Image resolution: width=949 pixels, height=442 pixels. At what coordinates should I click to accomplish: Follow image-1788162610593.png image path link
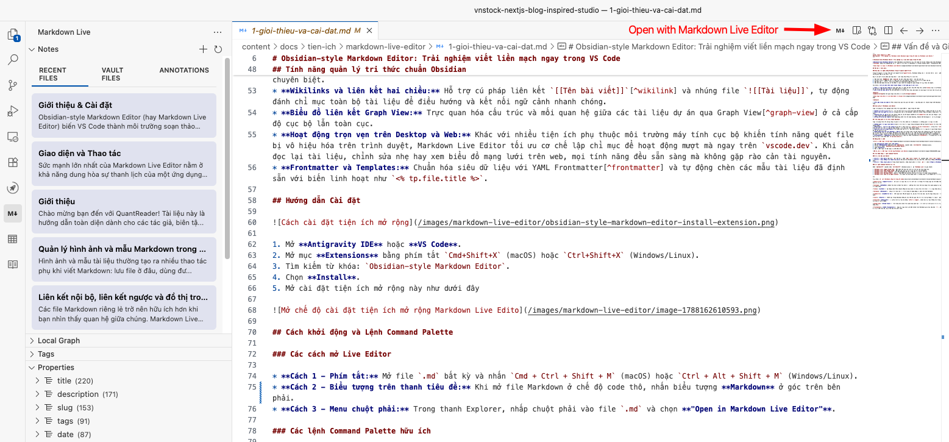pos(642,310)
